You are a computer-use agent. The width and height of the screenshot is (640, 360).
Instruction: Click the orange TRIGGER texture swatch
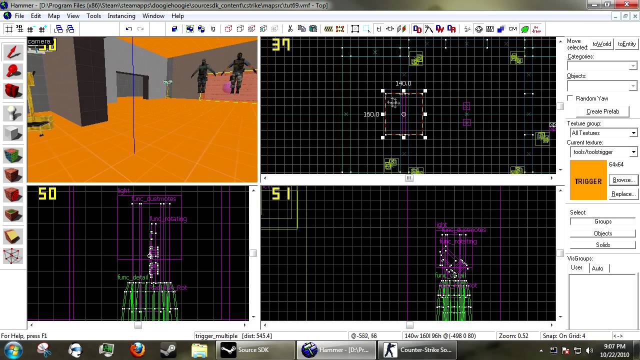click(x=588, y=180)
